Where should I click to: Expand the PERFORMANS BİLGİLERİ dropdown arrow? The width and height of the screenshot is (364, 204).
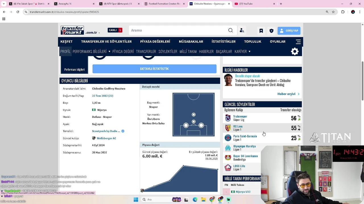click(x=109, y=52)
